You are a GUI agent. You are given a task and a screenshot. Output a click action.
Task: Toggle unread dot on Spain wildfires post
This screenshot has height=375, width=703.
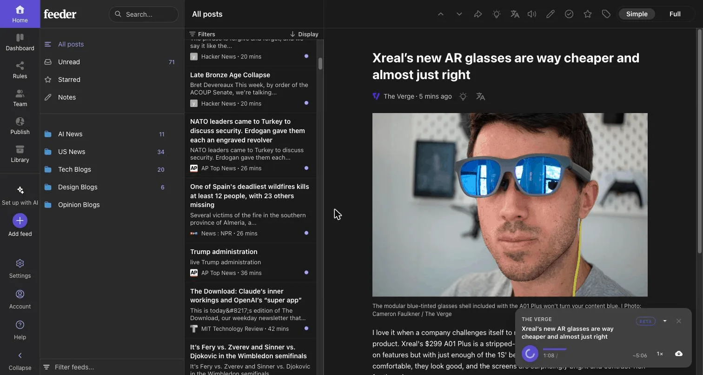(x=306, y=233)
